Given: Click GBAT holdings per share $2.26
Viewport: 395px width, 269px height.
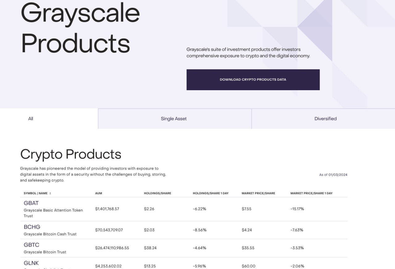Looking at the screenshot, I should pyautogui.click(x=149, y=209).
